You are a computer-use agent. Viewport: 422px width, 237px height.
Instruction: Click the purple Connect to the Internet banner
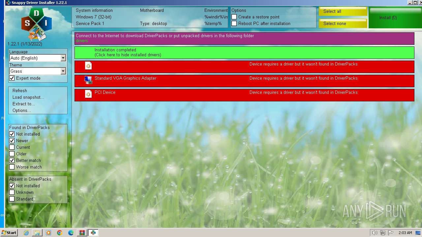coord(244,38)
